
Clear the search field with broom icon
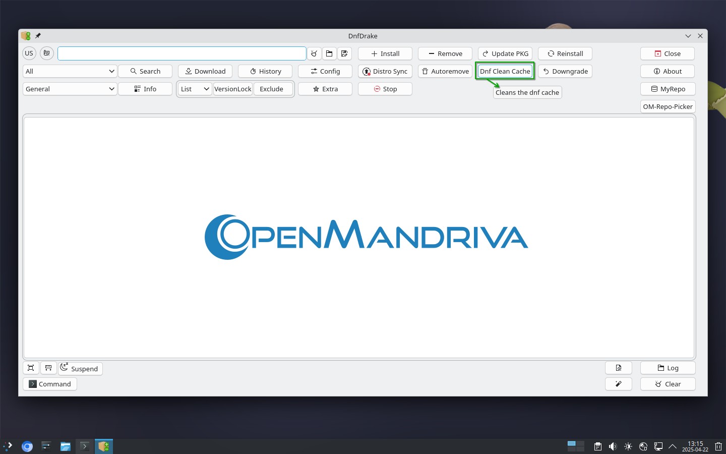[x=314, y=53]
